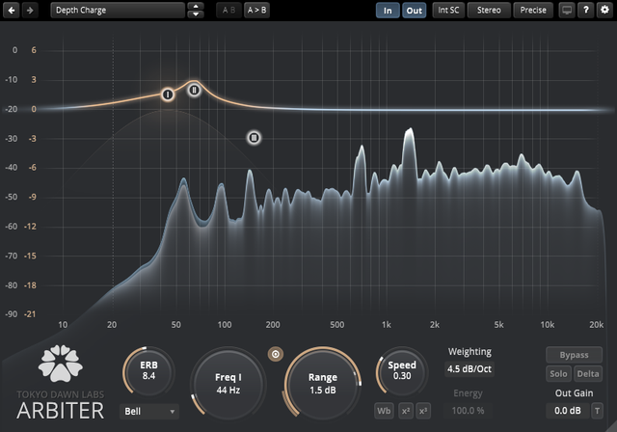617x432 pixels.
Task: Enable the Solo button
Action: (x=558, y=374)
